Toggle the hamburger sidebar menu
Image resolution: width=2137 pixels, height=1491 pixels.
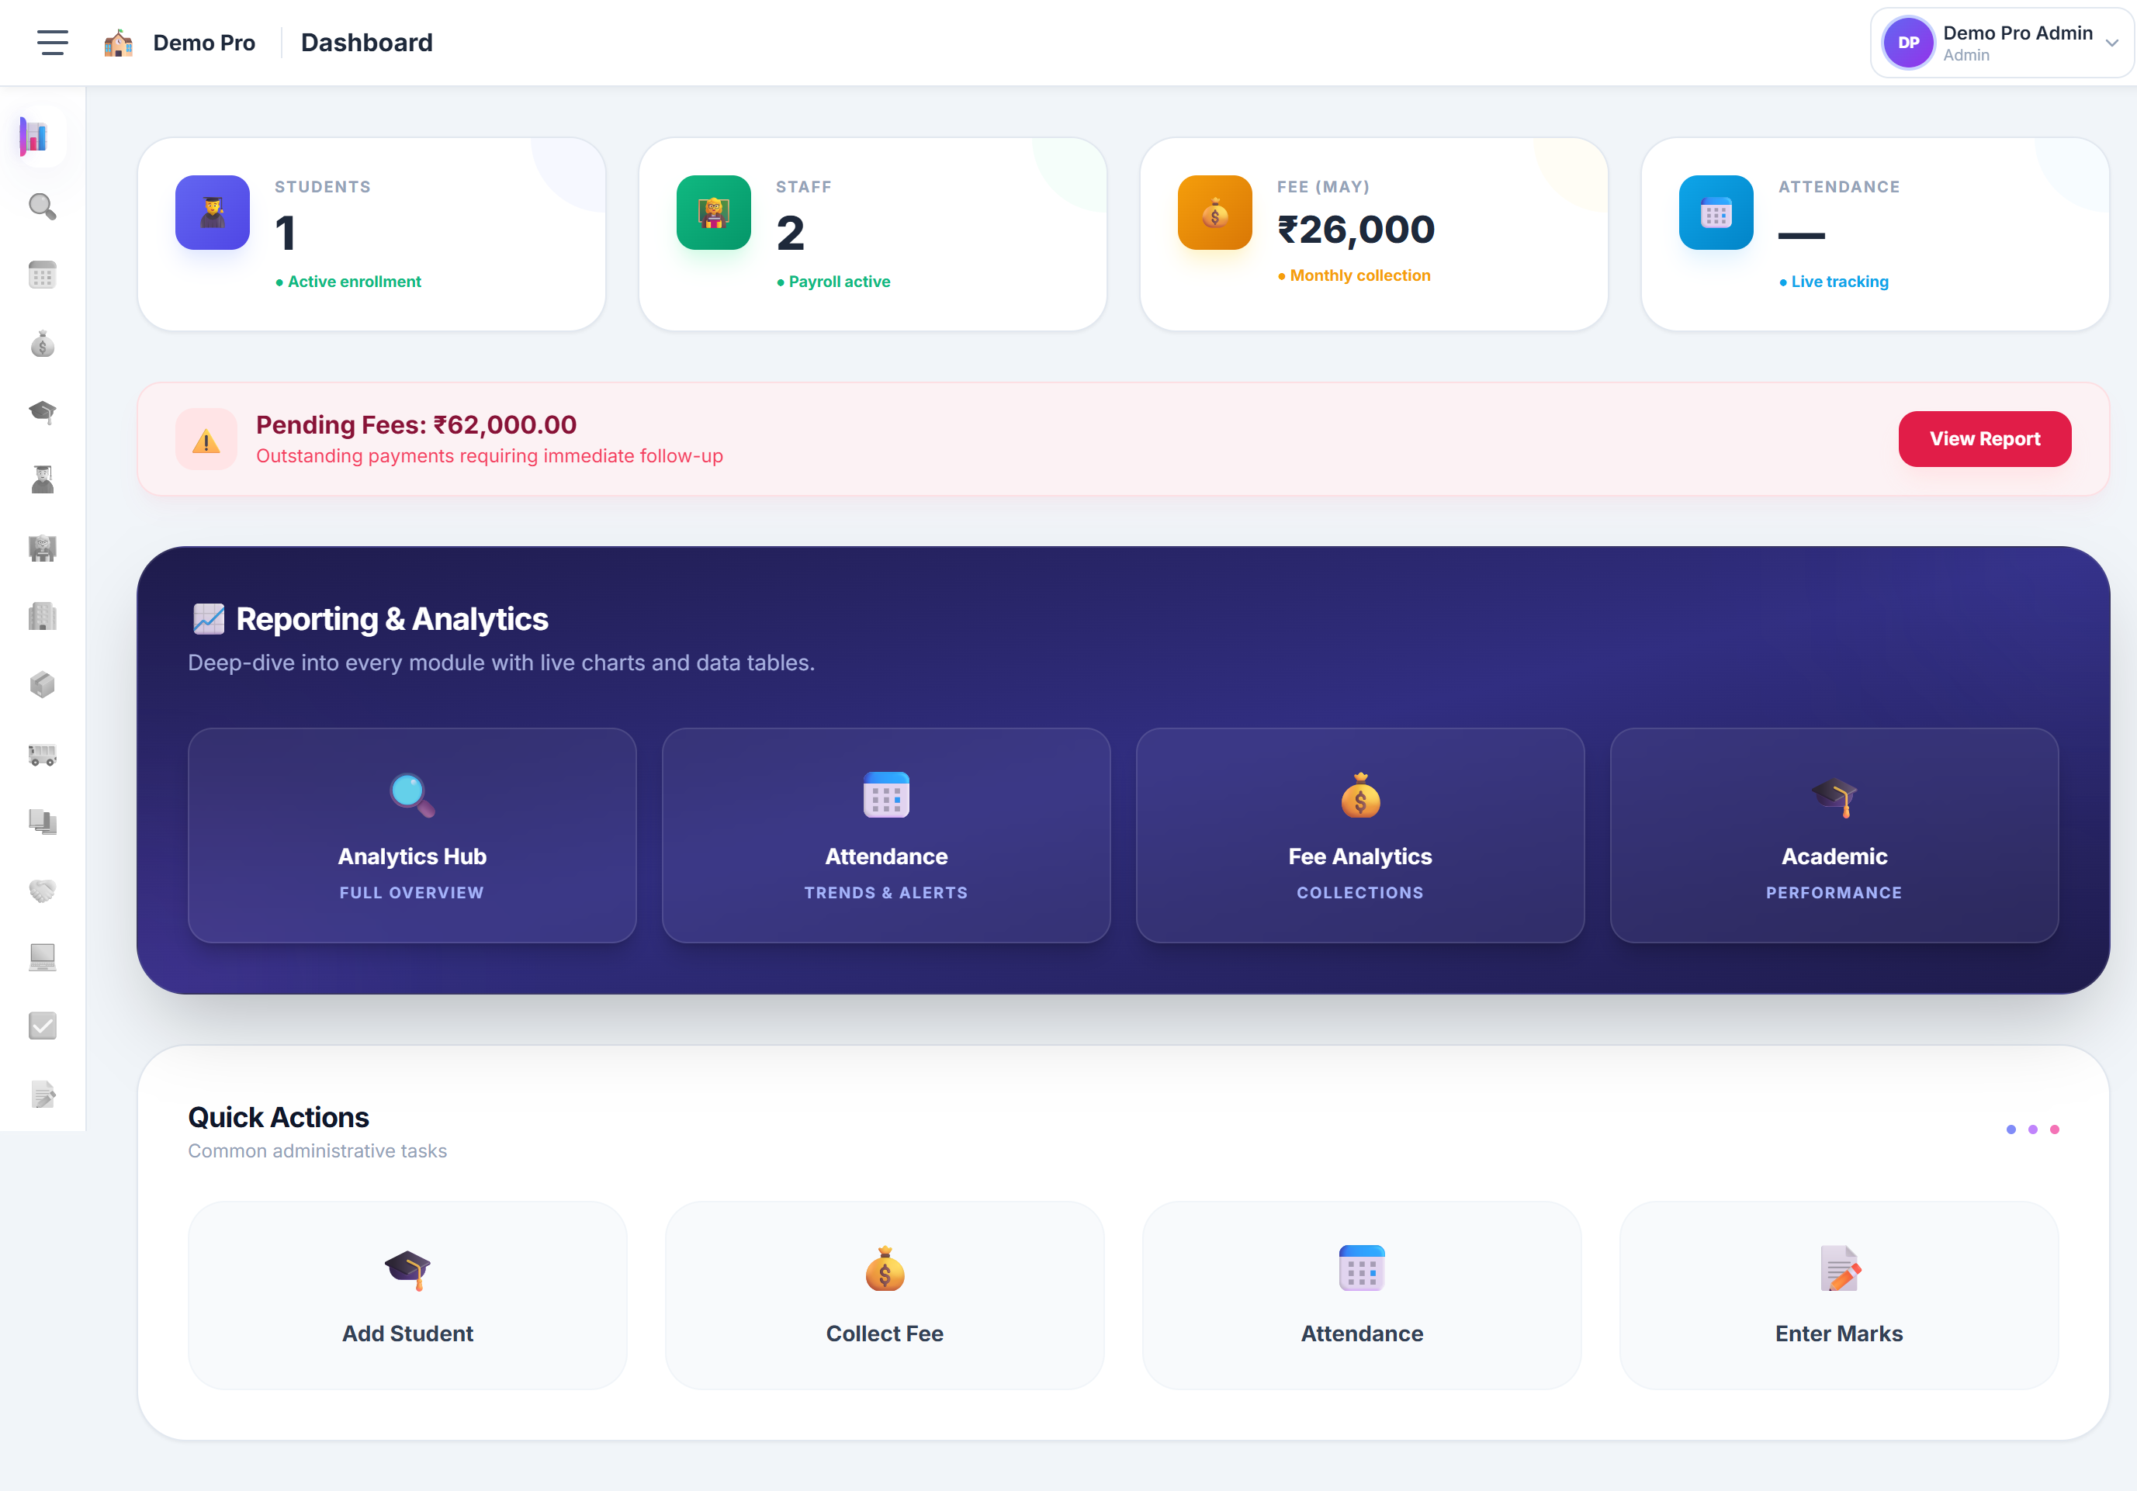point(52,43)
